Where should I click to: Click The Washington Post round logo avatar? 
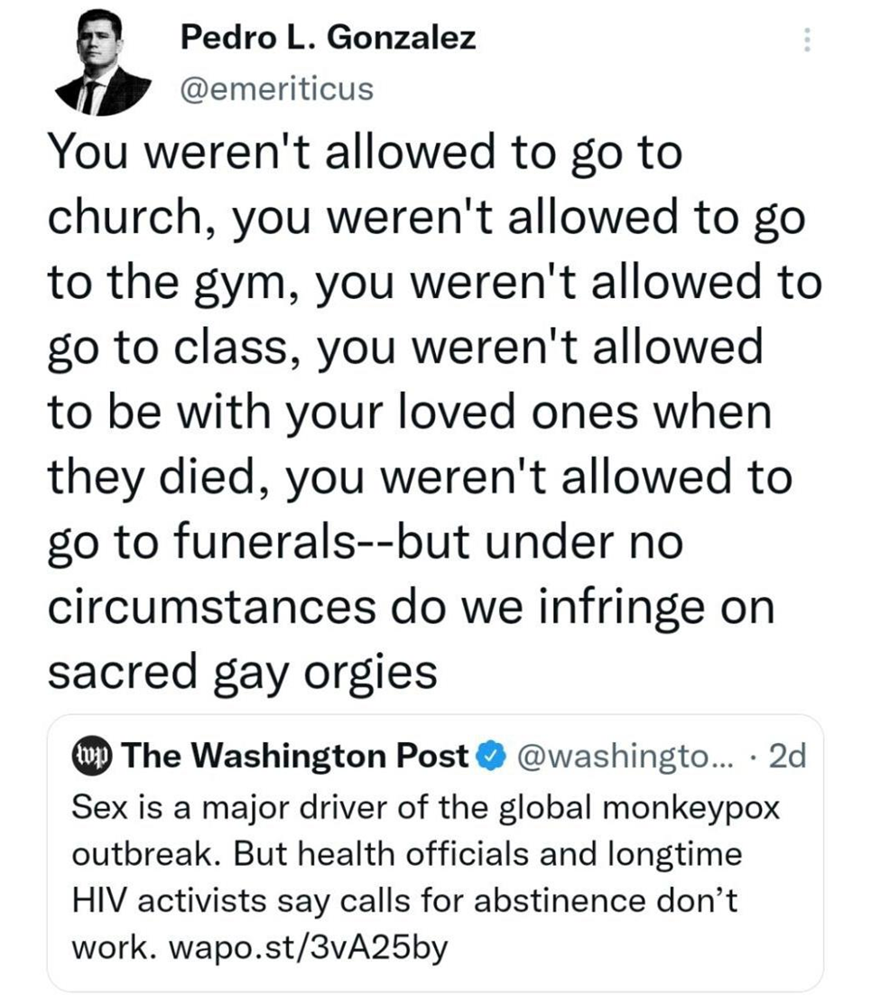pyautogui.click(x=91, y=754)
